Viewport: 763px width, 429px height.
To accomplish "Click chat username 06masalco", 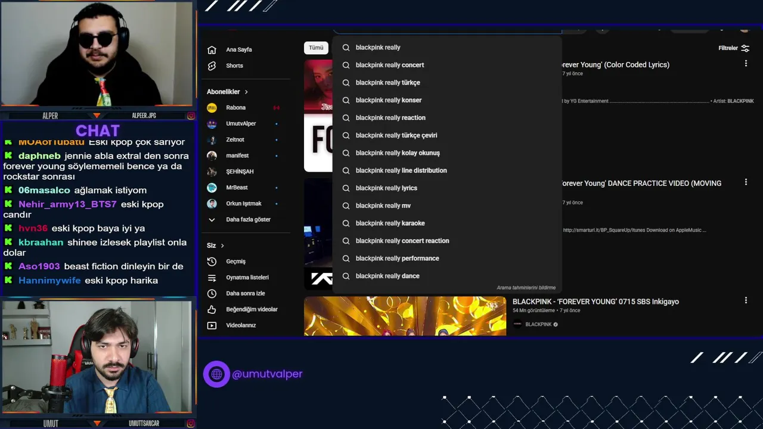I will pyautogui.click(x=44, y=190).
